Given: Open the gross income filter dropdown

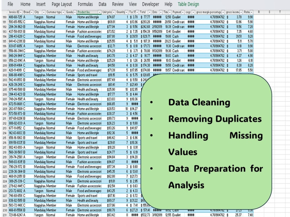Looking at the screenshot, I should 241,12.
